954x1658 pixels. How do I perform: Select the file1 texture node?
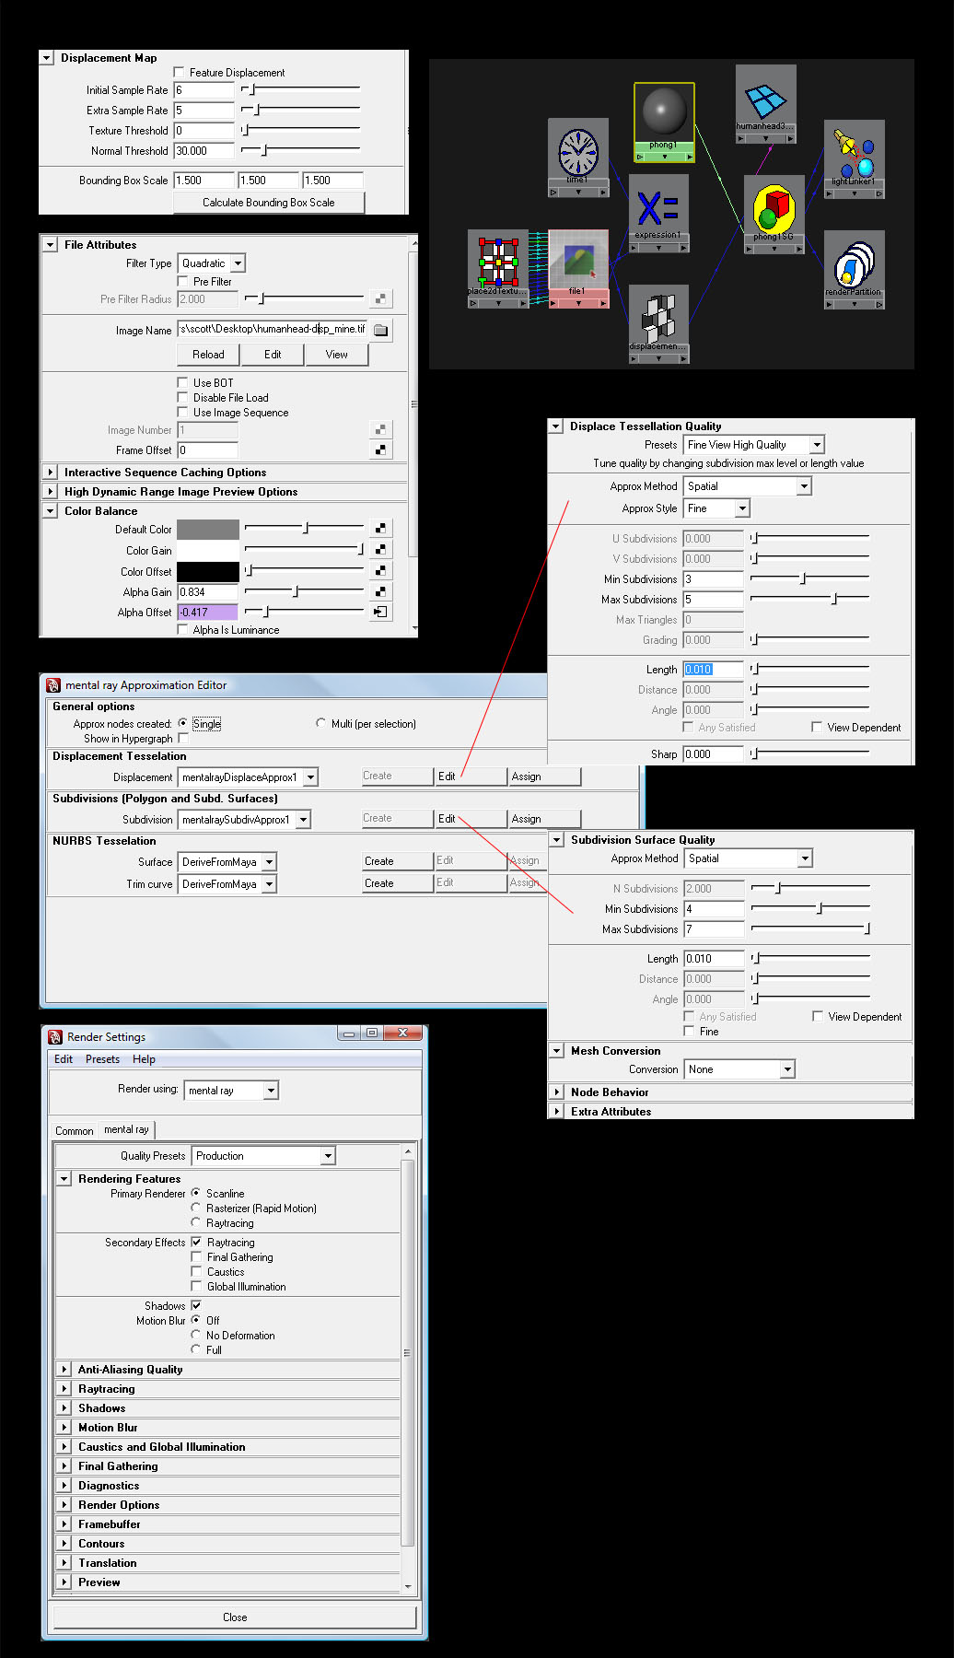pos(578,267)
